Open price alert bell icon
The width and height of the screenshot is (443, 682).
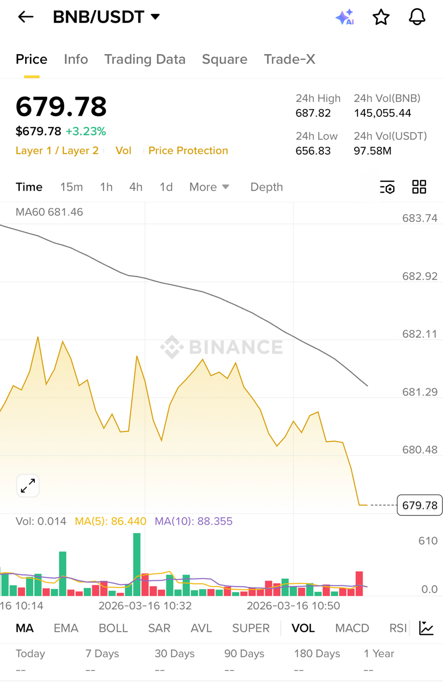(x=417, y=17)
